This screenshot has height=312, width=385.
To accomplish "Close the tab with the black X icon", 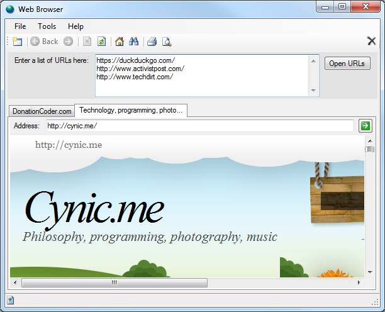I will 372,41.
